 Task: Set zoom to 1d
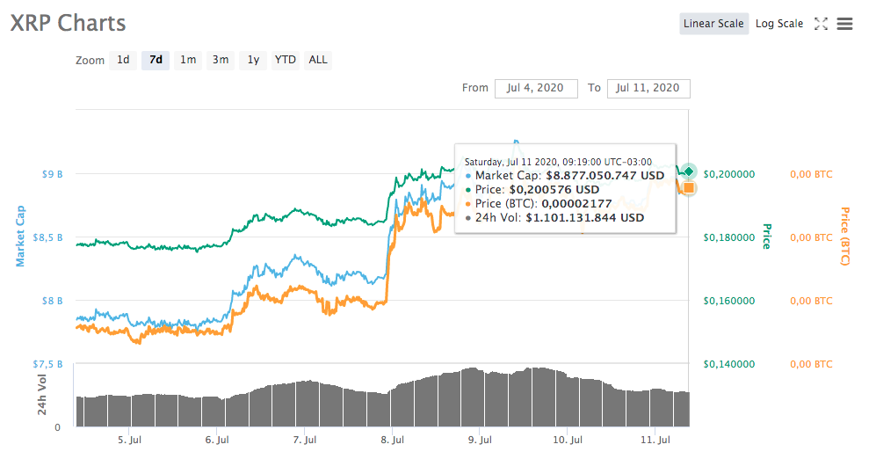124,60
